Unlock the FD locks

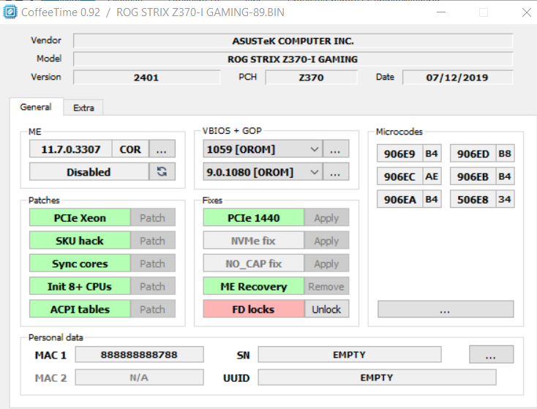tap(327, 309)
